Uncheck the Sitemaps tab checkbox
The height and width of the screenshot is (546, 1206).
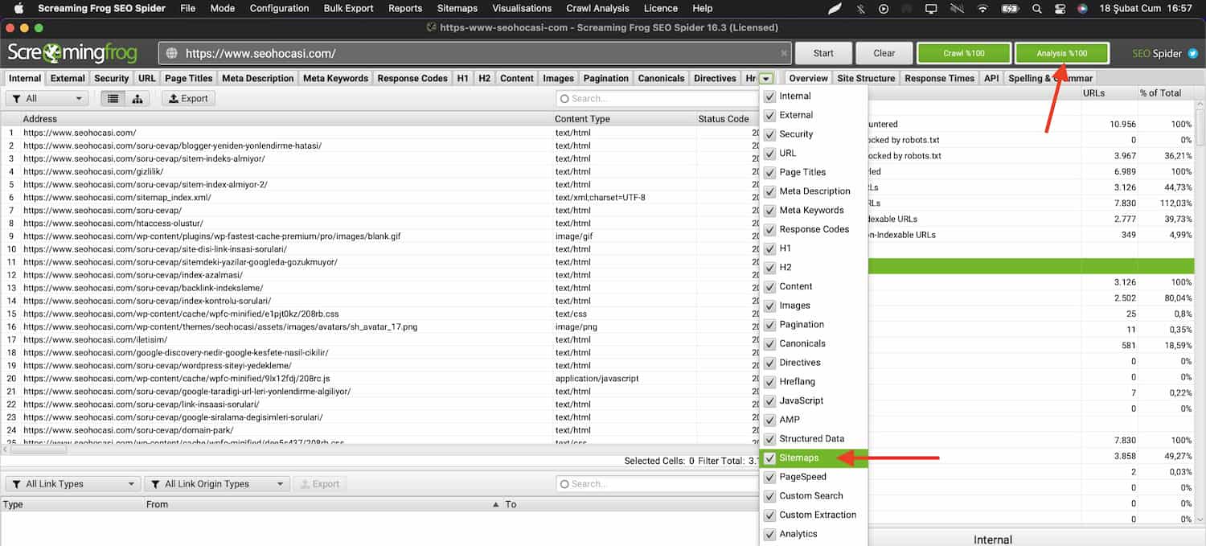(x=770, y=458)
